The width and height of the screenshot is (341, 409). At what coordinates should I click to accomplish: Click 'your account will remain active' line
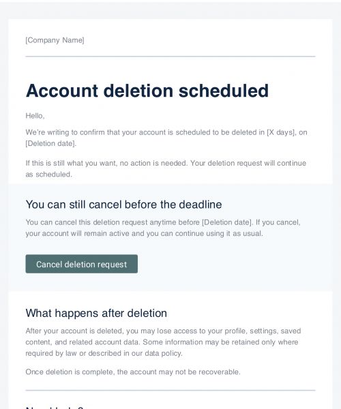click(145, 233)
